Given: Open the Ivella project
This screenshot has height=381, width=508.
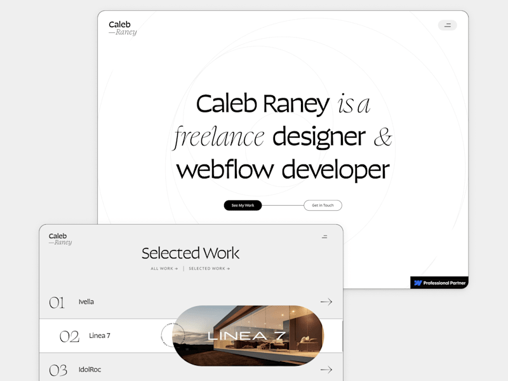Looking at the screenshot, I should [86, 302].
